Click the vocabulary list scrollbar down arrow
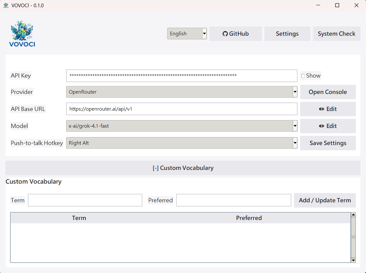This screenshot has height=273, width=366. click(354, 260)
